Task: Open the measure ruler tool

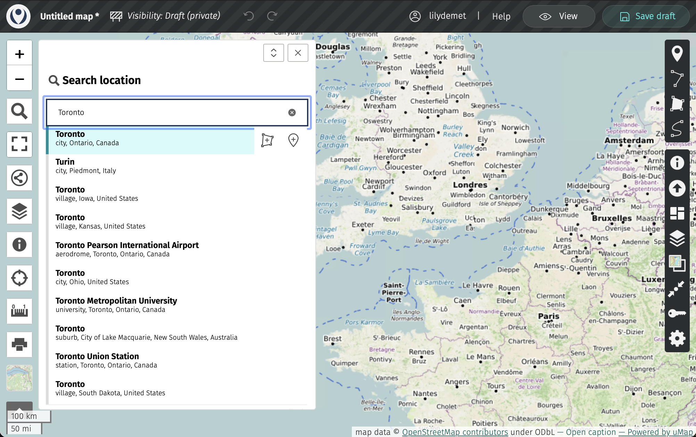Action: 19,311
